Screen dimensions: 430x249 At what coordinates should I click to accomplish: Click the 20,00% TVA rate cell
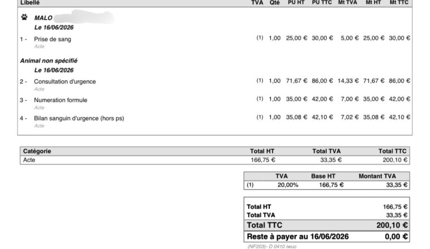coord(287,185)
